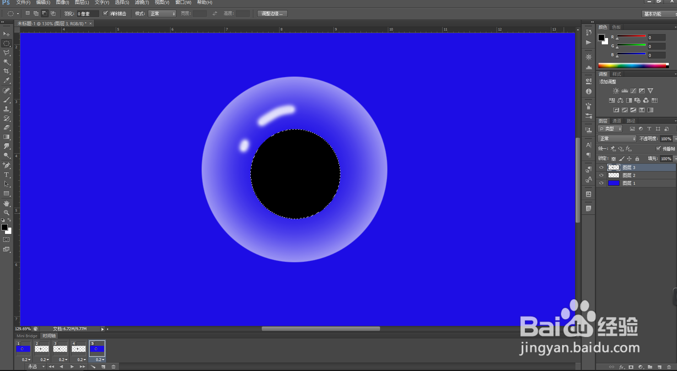Click the lock transparent pixels icon
The image size is (677, 371).
tap(613, 159)
